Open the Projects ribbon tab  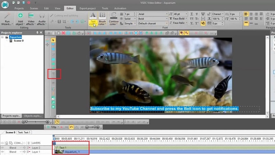point(19,8)
